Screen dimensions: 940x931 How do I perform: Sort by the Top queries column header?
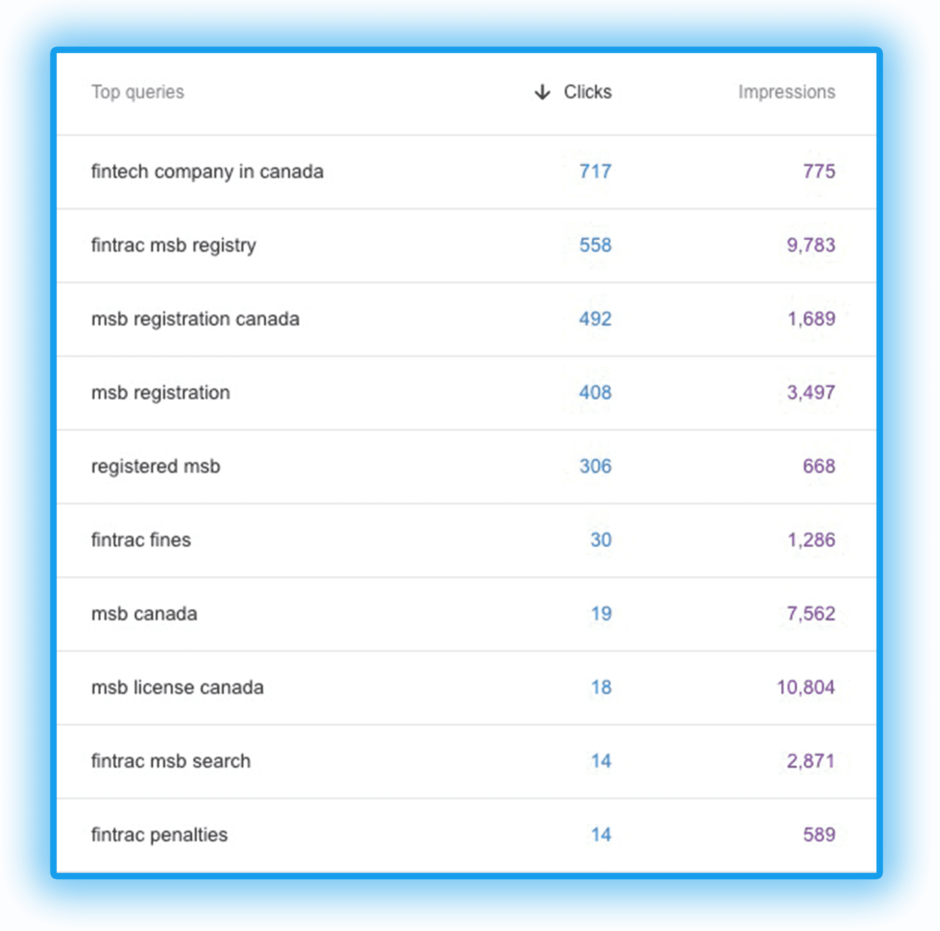click(138, 92)
